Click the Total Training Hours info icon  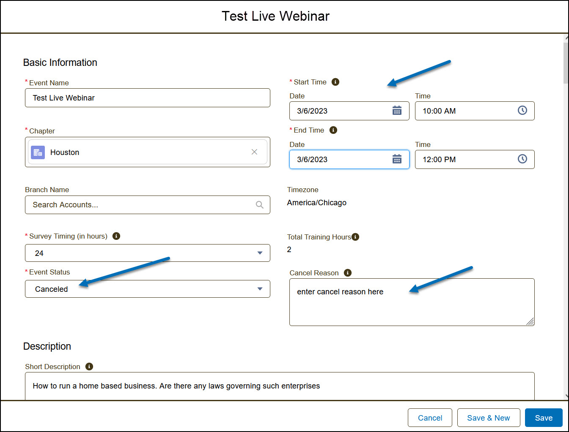[x=355, y=237]
